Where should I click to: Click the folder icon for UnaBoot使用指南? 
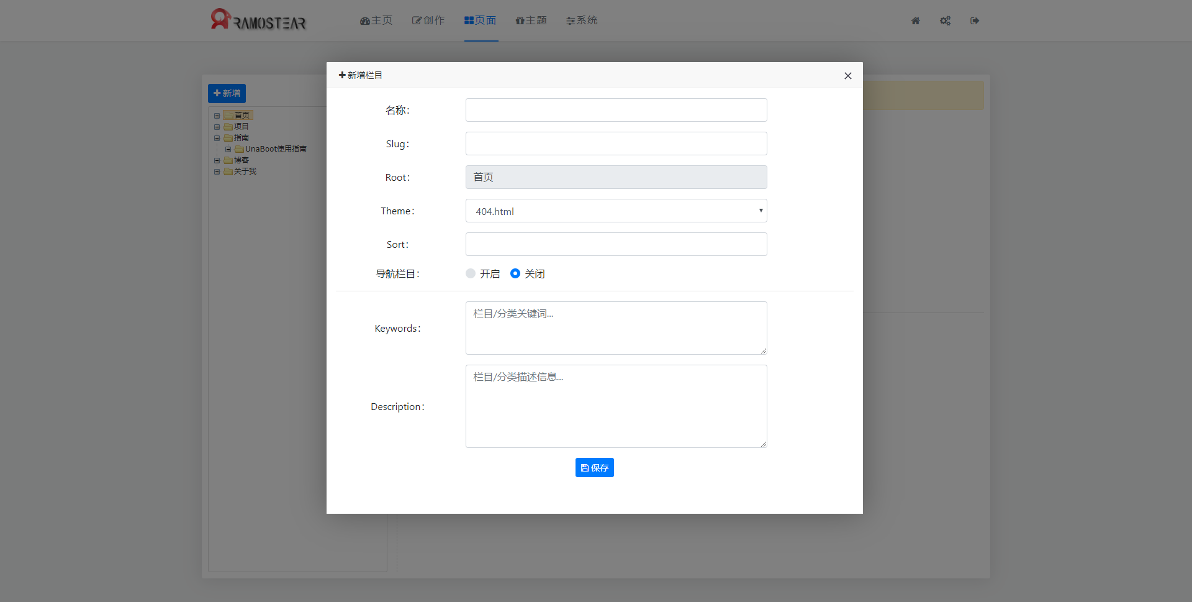240,149
